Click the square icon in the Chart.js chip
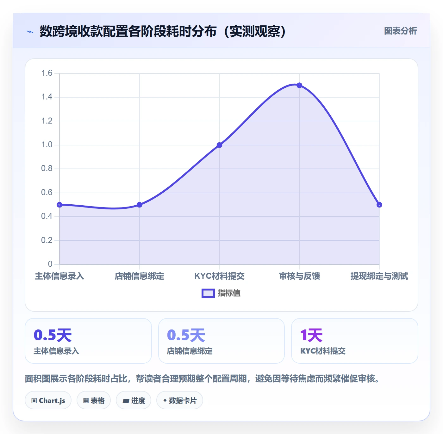Image resolution: width=443 pixels, height=434 pixels. pos(34,401)
